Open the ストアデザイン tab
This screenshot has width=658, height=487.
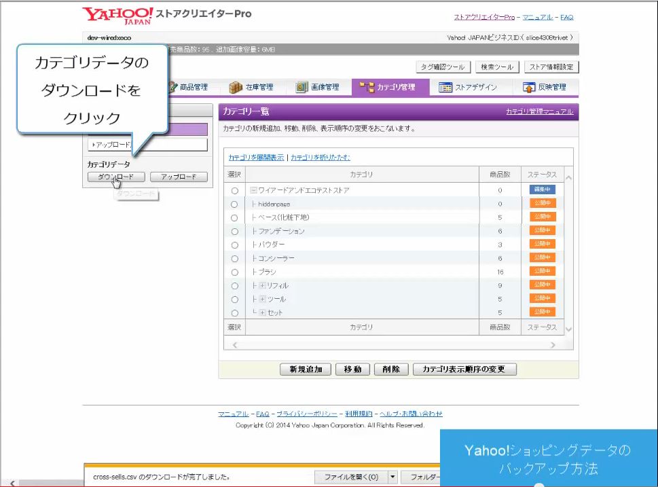(x=469, y=88)
